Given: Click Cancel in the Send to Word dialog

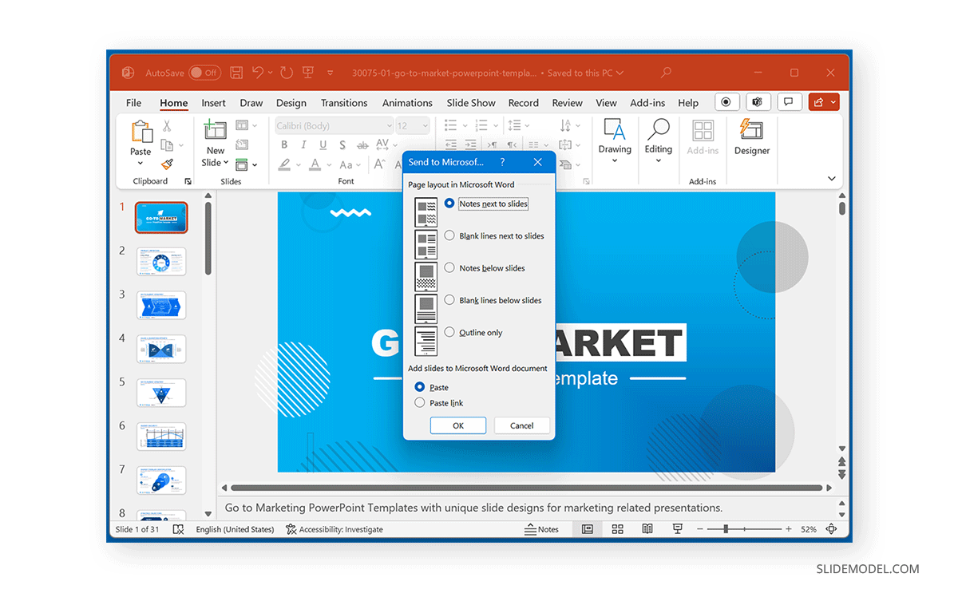Looking at the screenshot, I should pos(522,425).
